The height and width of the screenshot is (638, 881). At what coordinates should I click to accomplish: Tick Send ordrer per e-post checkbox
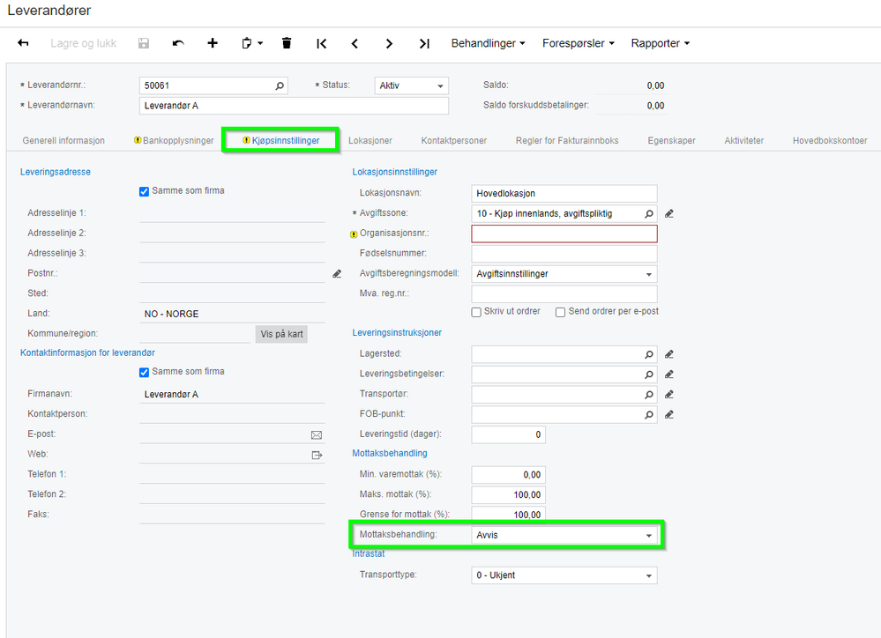[x=560, y=312]
